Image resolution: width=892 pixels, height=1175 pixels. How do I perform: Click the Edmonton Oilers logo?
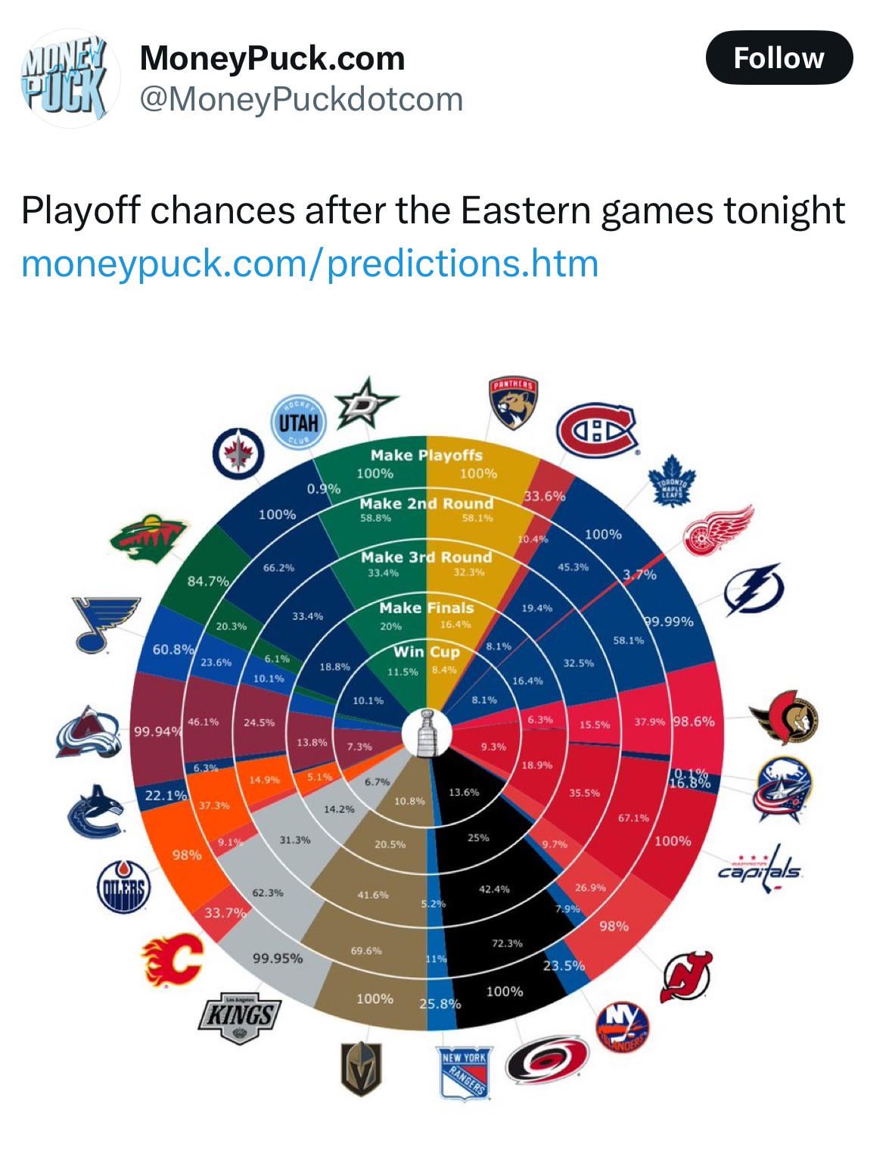tap(124, 886)
